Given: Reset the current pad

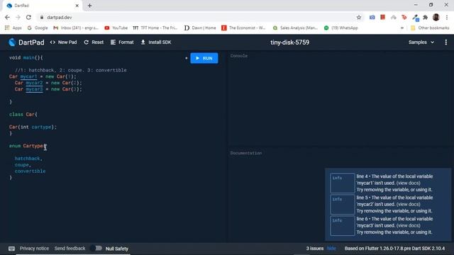Looking at the screenshot, I should point(94,42).
